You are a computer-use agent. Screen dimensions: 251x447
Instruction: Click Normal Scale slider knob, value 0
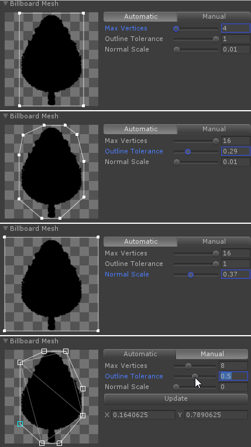click(x=176, y=387)
